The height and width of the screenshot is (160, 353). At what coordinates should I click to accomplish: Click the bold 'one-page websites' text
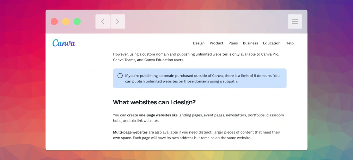pos(155,115)
